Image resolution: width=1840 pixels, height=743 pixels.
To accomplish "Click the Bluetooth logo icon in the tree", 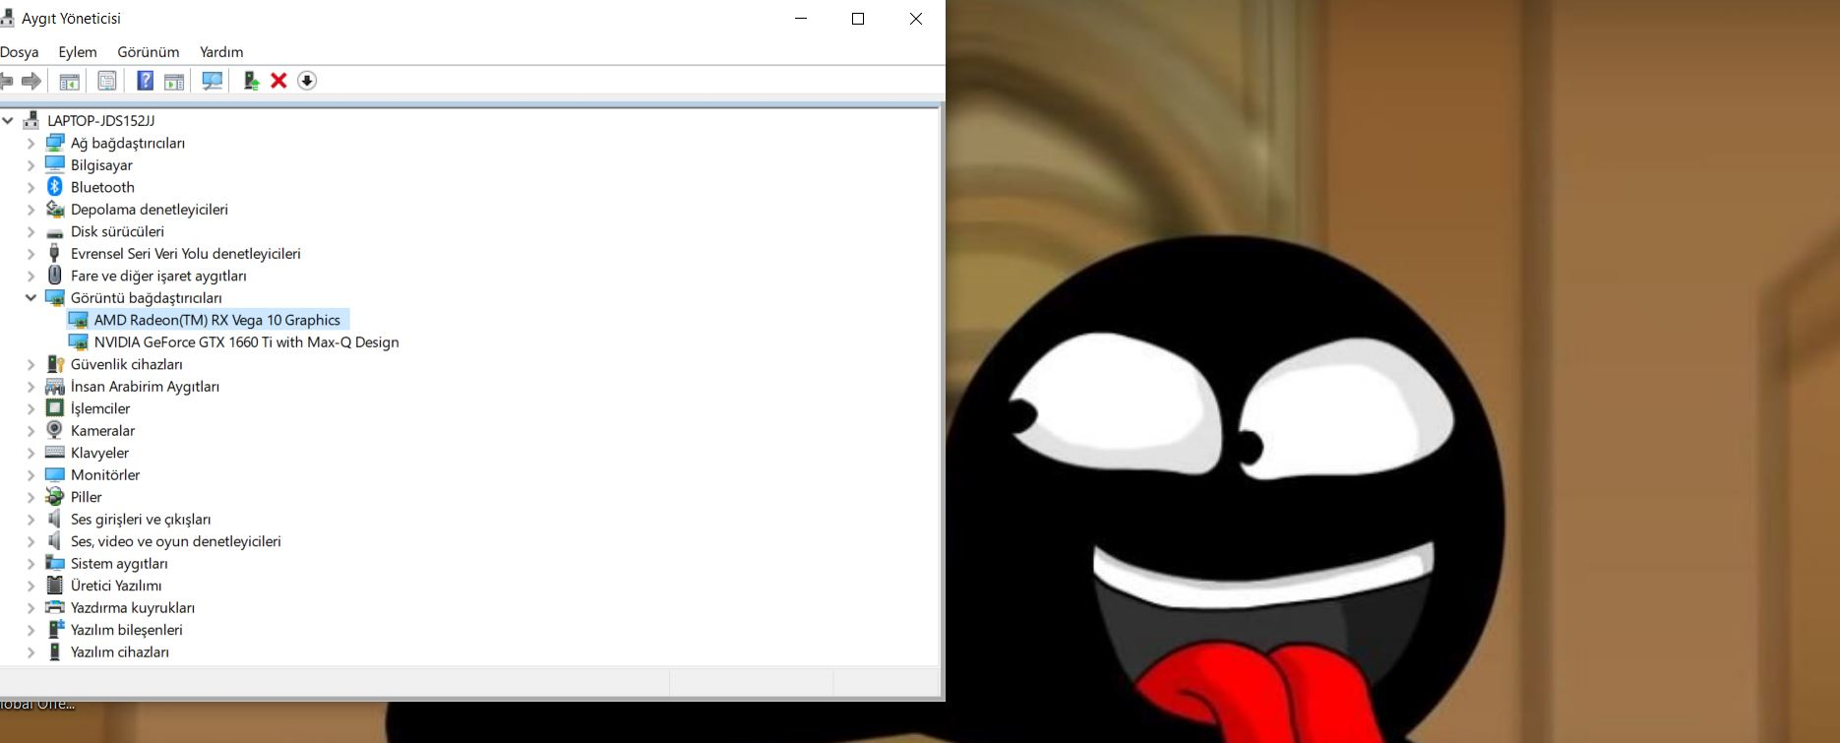I will [x=55, y=187].
